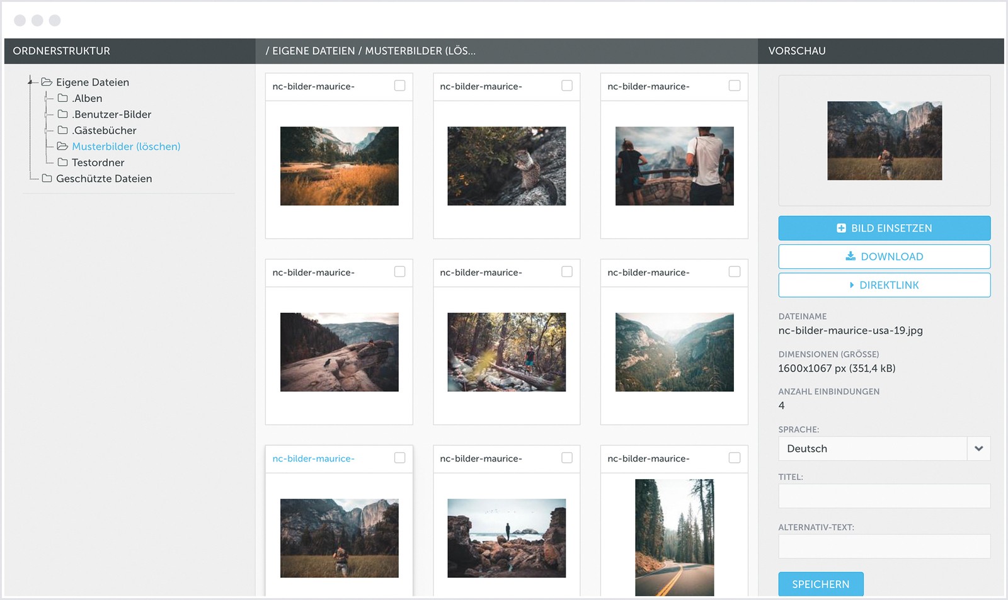The image size is (1008, 600).
Task: Check the box on the squirrel photo card
Action: tap(567, 86)
